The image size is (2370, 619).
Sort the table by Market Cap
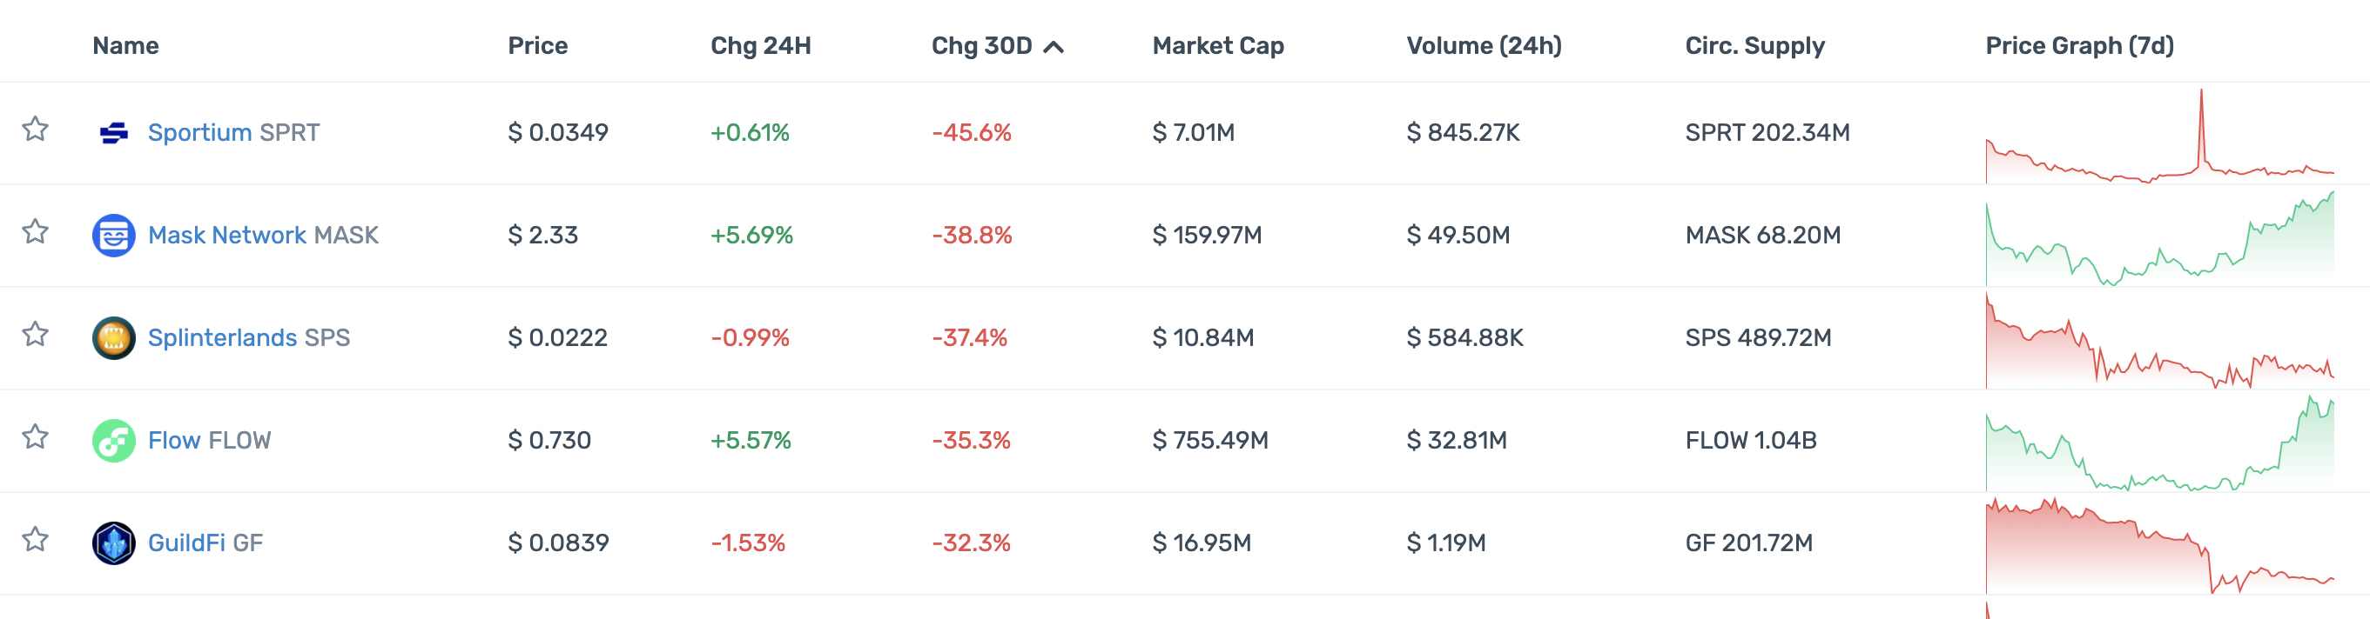1217,46
